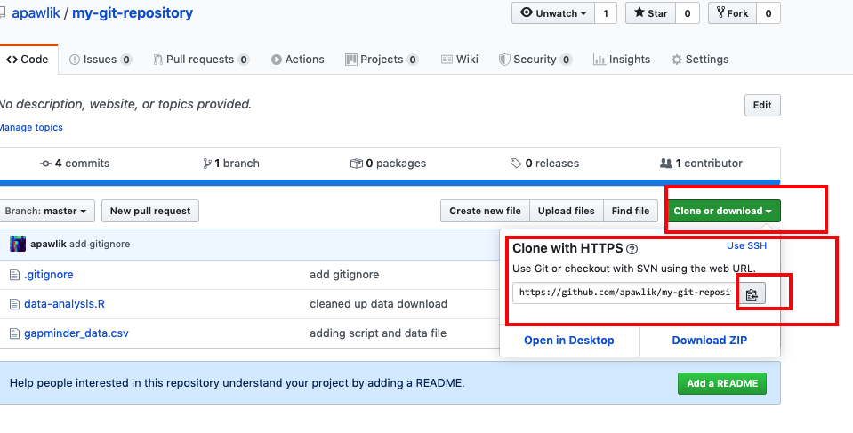Click the language bar below repository stats
The height and width of the screenshot is (433, 853).
coord(390,183)
